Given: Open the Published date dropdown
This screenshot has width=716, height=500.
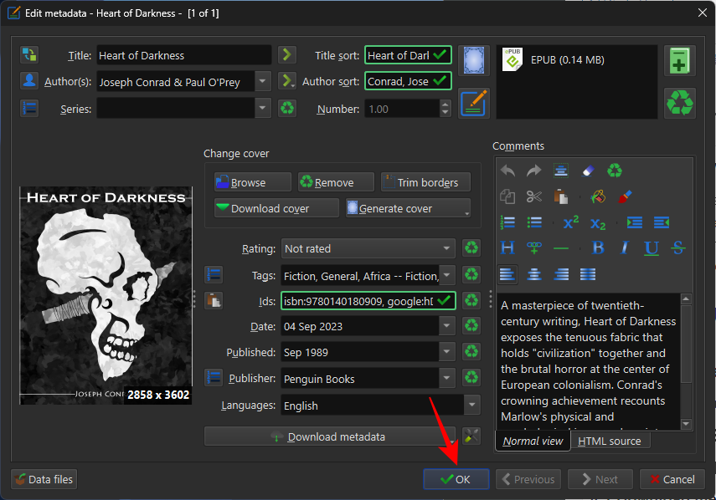Looking at the screenshot, I should coord(447,352).
